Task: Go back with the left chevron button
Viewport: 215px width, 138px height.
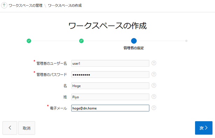Action: click(x=10, y=128)
